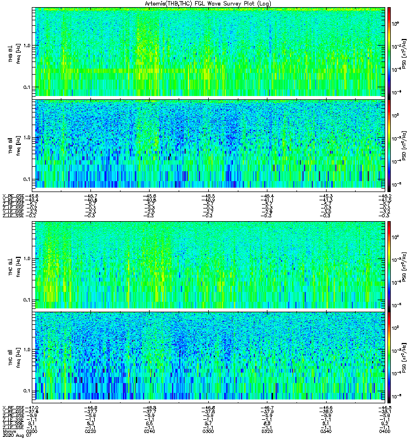
Task: Click the -45.4 X_RE_GSE value
Action: click(267, 196)
